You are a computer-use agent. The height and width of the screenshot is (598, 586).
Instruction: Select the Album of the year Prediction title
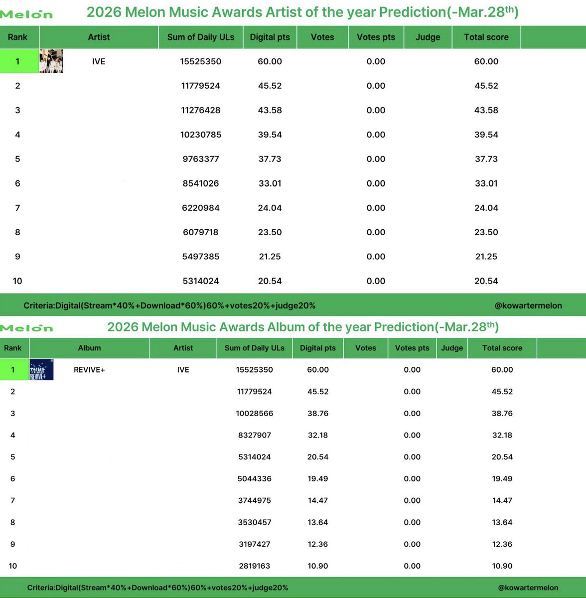pyautogui.click(x=303, y=327)
